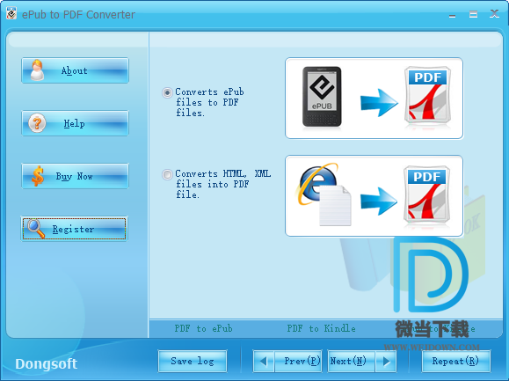Click the ePub reader device image
Screen dimensions: 509x381
tap(322, 97)
